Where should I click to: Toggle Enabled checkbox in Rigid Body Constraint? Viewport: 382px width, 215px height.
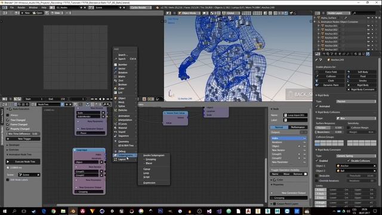pos(317,161)
